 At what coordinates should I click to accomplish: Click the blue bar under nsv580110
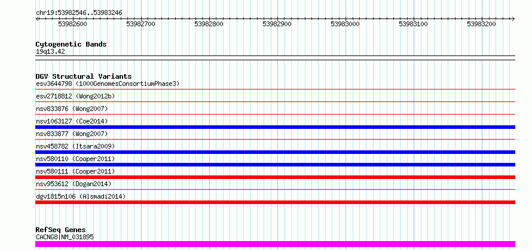click(275, 165)
